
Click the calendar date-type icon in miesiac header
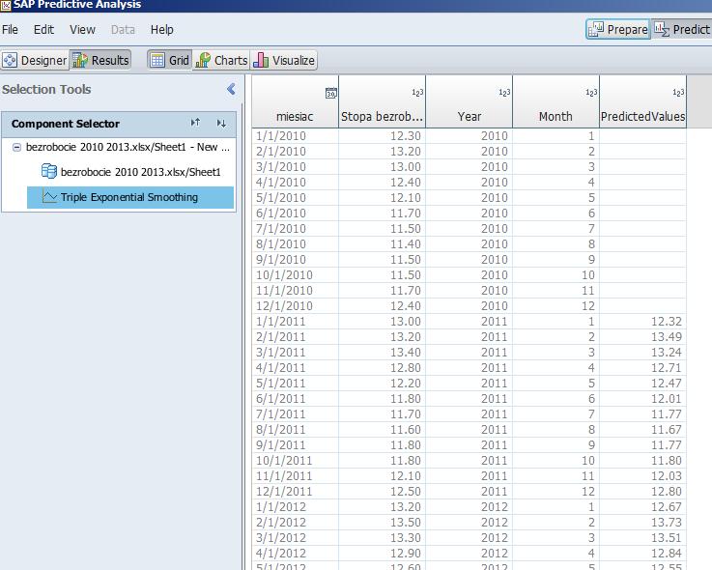331,93
